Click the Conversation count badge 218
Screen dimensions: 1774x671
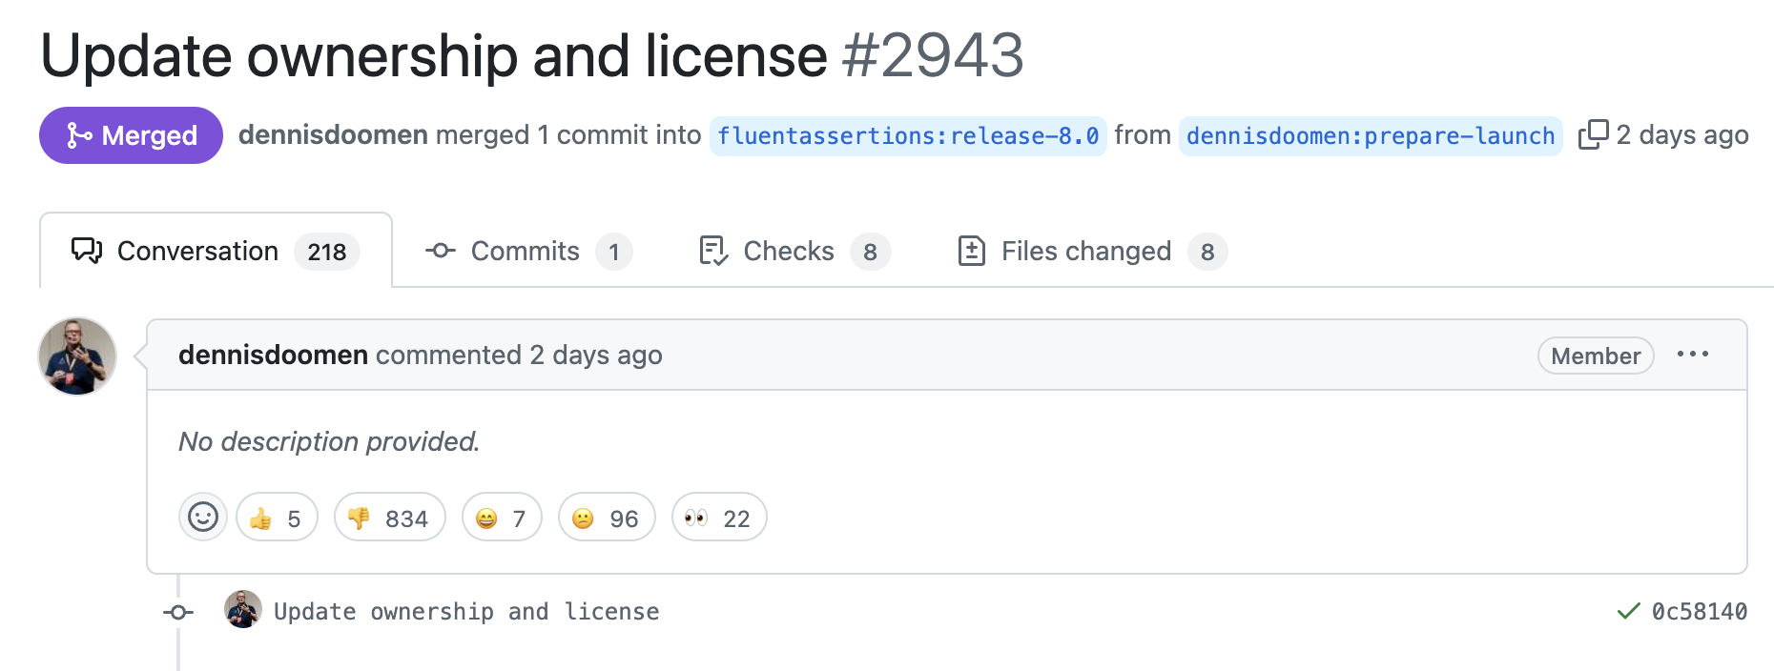327,252
